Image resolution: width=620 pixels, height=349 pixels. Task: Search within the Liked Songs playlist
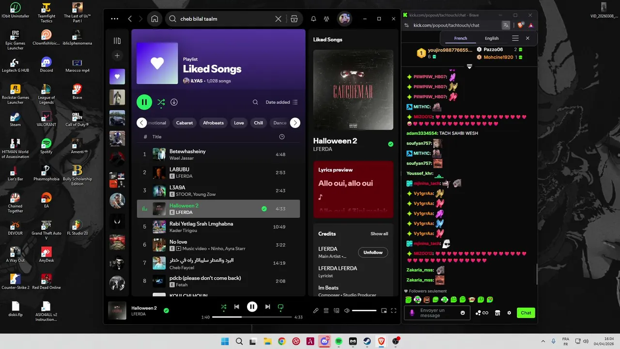[x=255, y=102]
